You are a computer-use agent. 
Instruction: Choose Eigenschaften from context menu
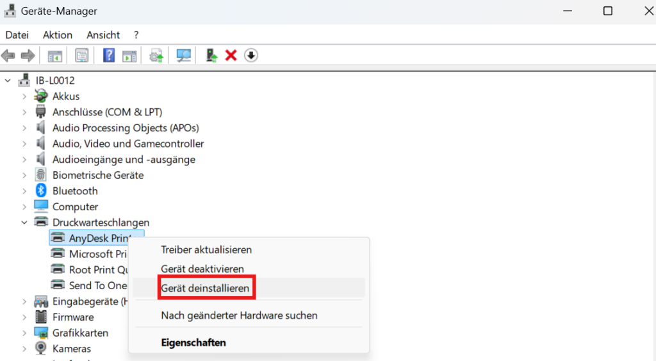[249, 342]
